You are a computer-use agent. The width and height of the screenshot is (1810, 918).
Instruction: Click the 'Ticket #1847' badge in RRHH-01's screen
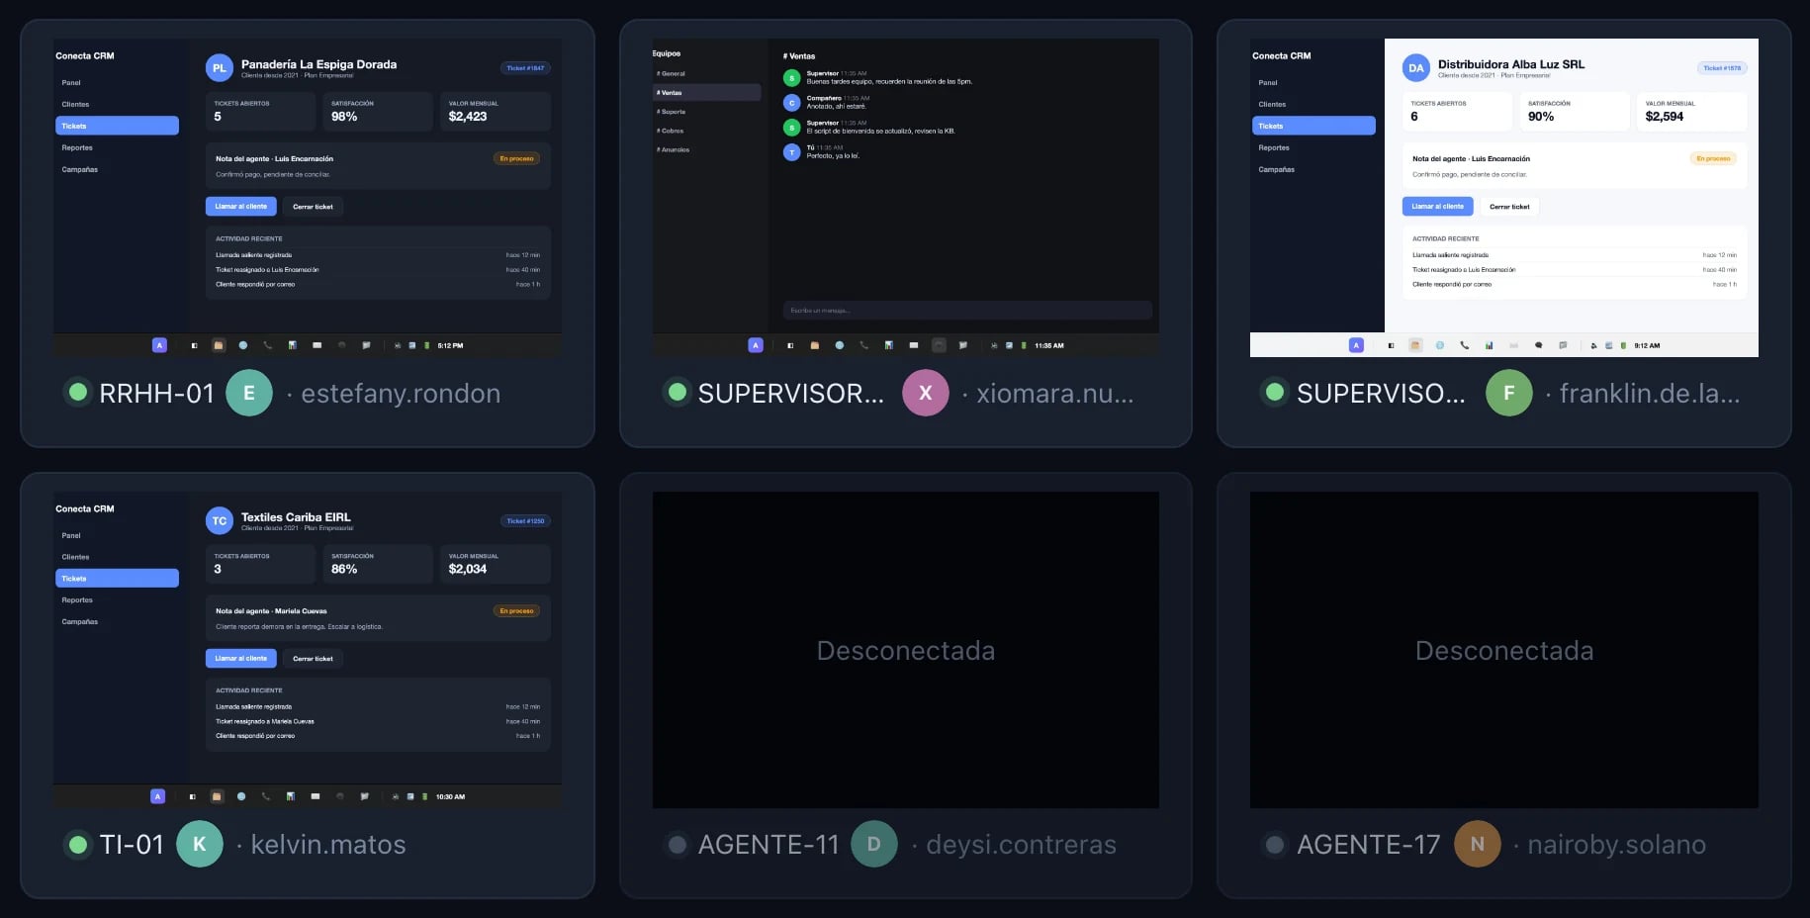[525, 68]
